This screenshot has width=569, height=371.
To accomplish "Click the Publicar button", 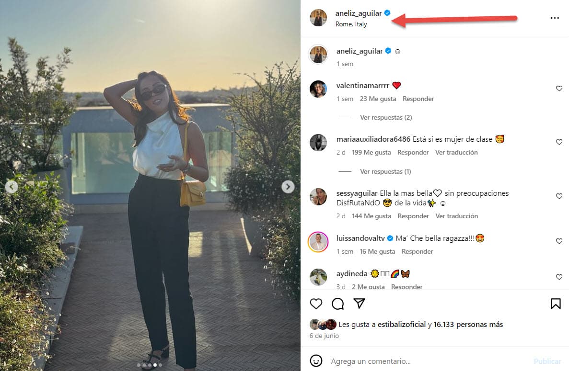I will pos(547,361).
